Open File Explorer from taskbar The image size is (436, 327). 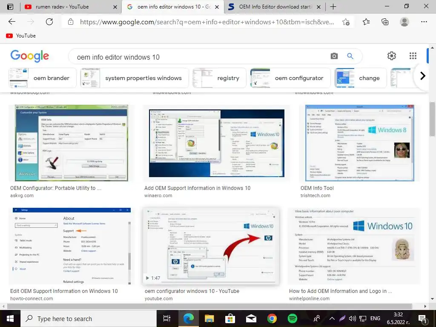pos(209,318)
